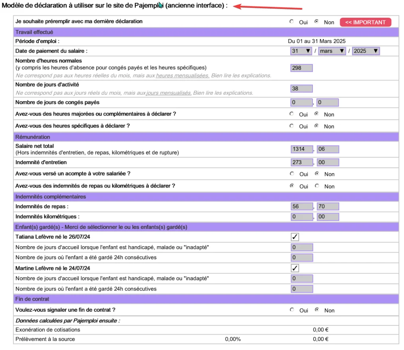The height and width of the screenshot is (350, 404).
Task: Select Oui for heures spécifiques à déclarer
Action: click(292, 126)
